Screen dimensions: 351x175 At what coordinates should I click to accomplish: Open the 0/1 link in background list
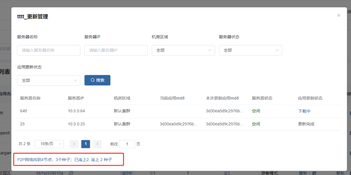pyautogui.click(x=227, y=173)
